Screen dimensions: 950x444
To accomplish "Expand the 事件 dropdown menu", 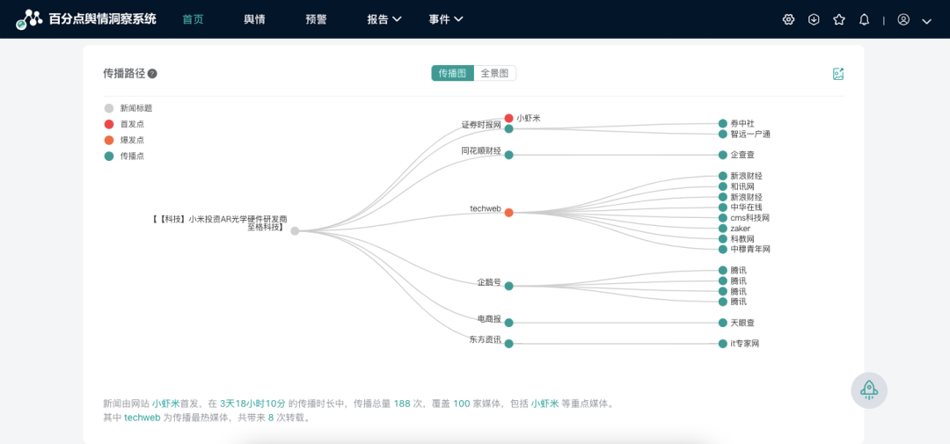I will click(446, 19).
